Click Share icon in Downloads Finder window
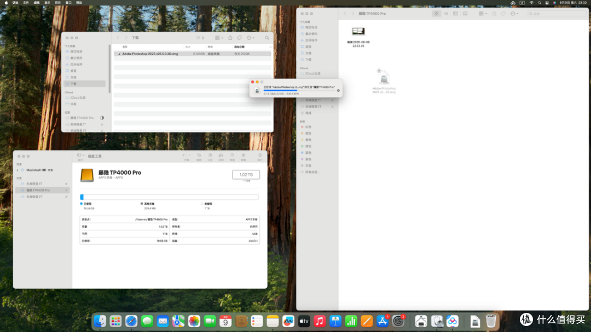This screenshot has height=332, width=591. [230, 38]
